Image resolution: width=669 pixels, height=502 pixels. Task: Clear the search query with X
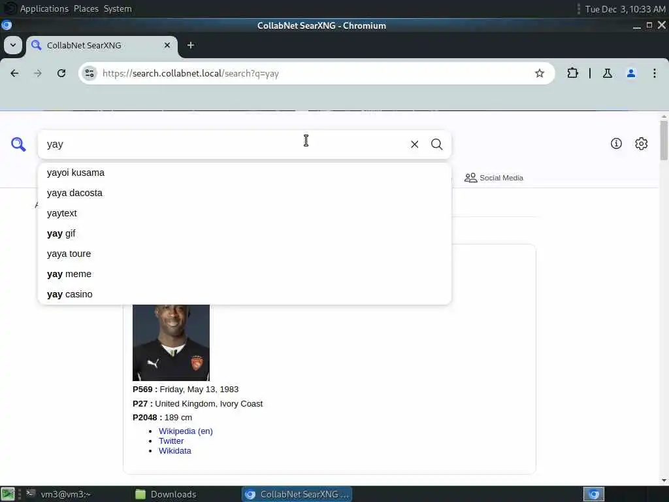(x=414, y=144)
